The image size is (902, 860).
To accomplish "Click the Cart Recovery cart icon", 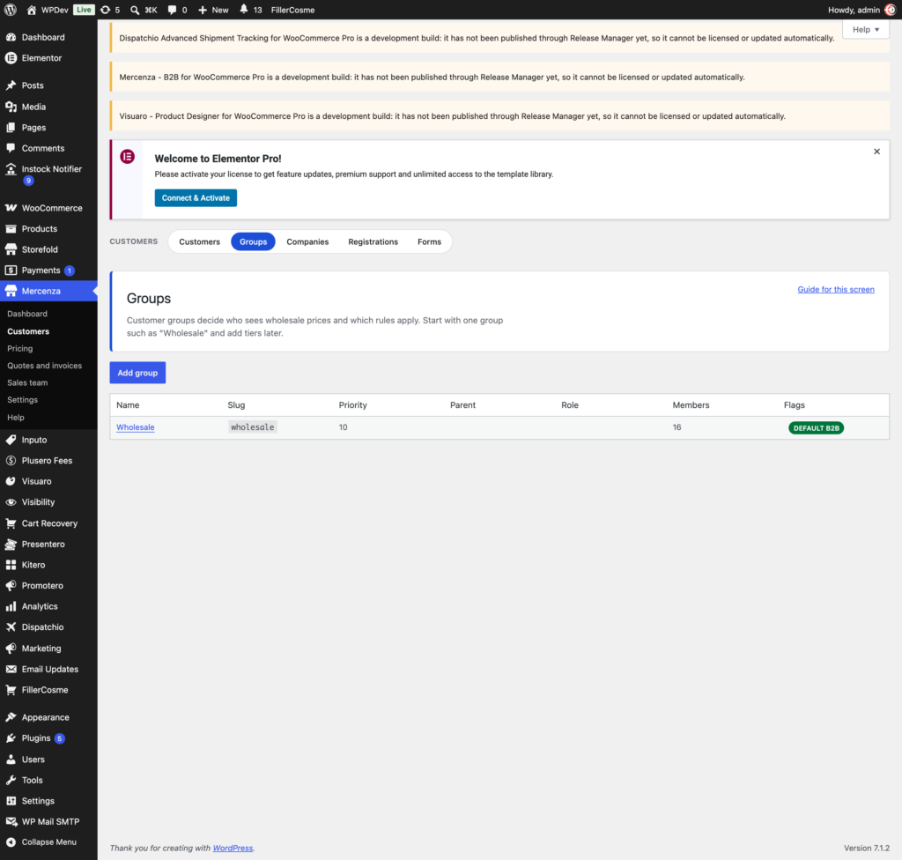I will (11, 523).
